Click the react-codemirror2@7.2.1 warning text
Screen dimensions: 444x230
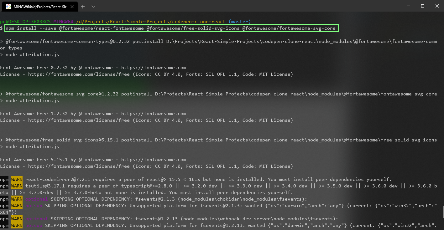208,179
